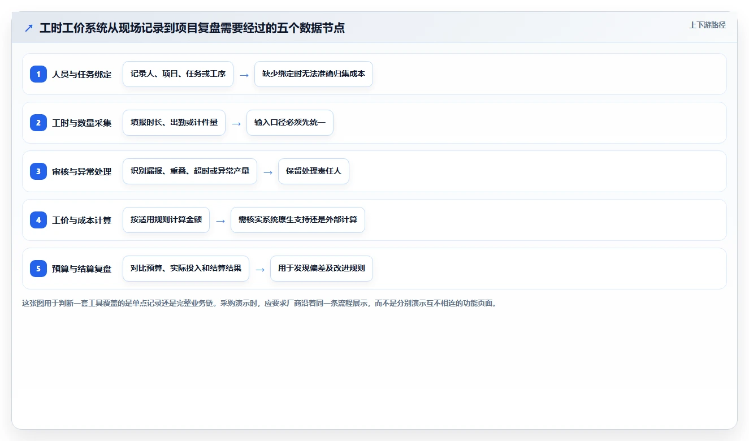Image resolution: width=749 pixels, height=441 pixels.
Task: Click the 需核实系统原生支持还是外部计算 chip
Action: [298, 220]
